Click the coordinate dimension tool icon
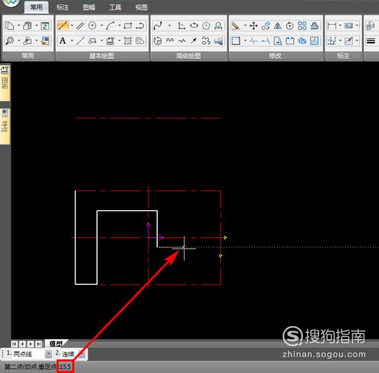The image size is (379, 373). tap(332, 40)
